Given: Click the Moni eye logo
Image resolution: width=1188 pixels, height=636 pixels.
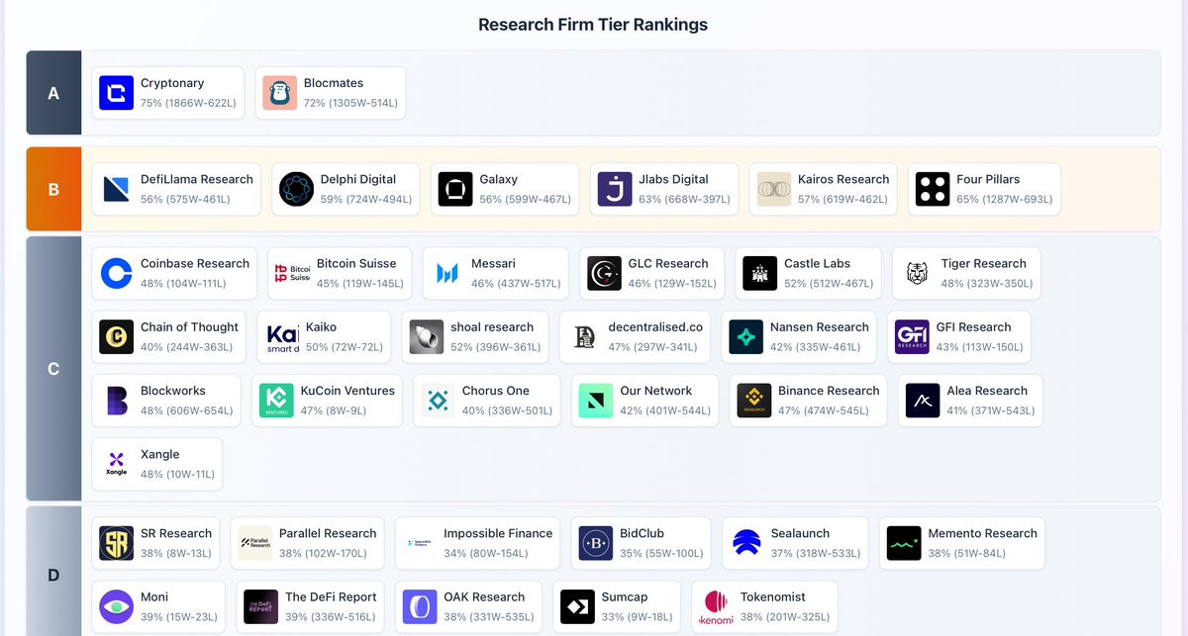Looking at the screenshot, I should (x=116, y=606).
